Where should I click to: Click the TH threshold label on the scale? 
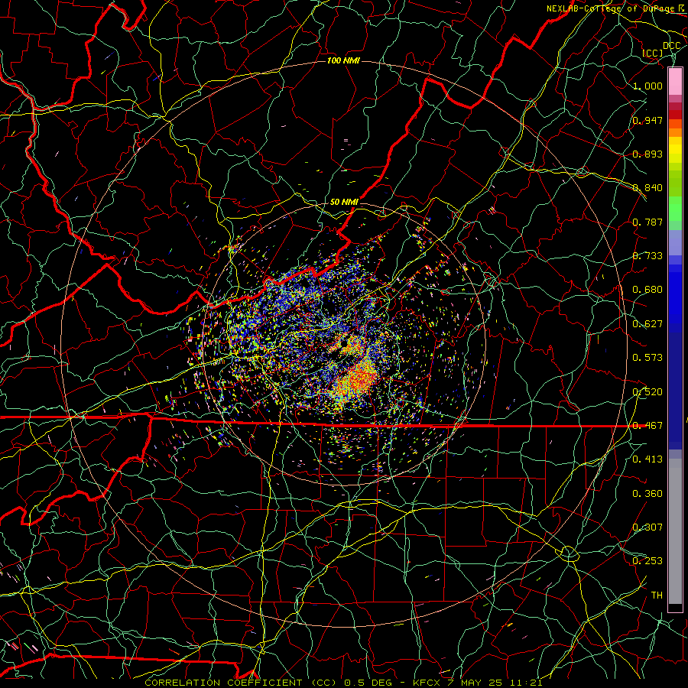point(657,596)
